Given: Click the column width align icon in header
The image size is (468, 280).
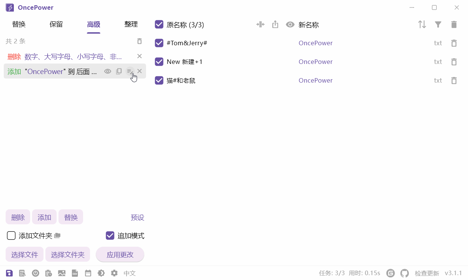Looking at the screenshot, I should pyautogui.click(x=260, y=24).
